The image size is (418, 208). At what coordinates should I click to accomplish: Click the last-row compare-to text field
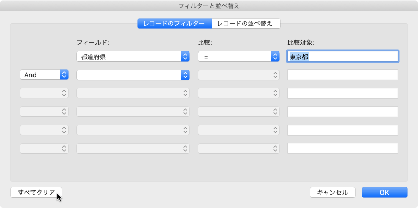coord(343,148)
